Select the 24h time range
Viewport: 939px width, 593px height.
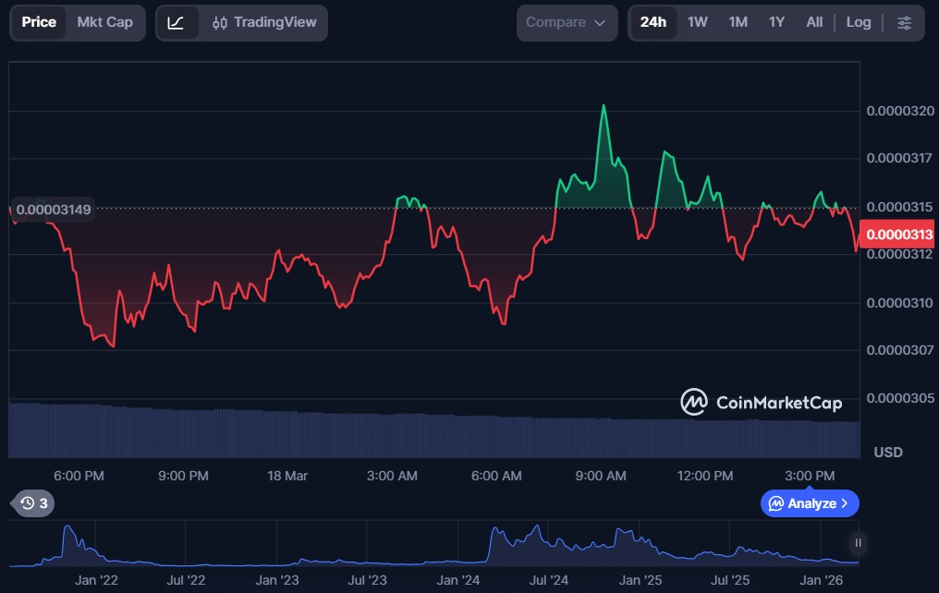click(653, 22)
